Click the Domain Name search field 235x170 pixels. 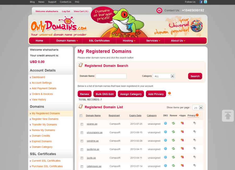point(111,76)
